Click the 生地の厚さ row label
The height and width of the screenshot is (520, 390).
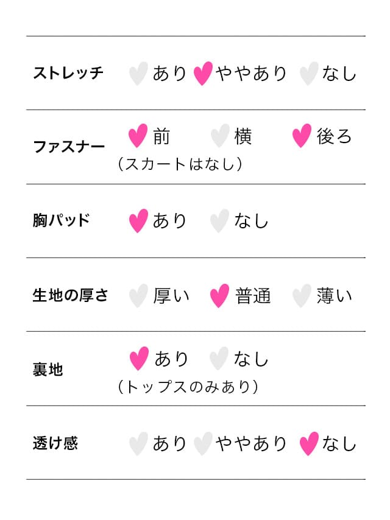[x=70, y=295]
